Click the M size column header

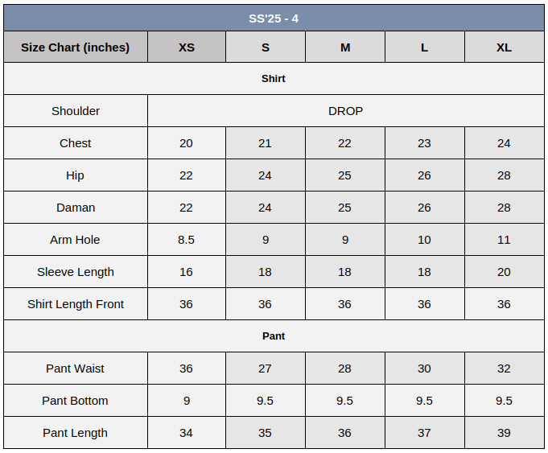345,47
